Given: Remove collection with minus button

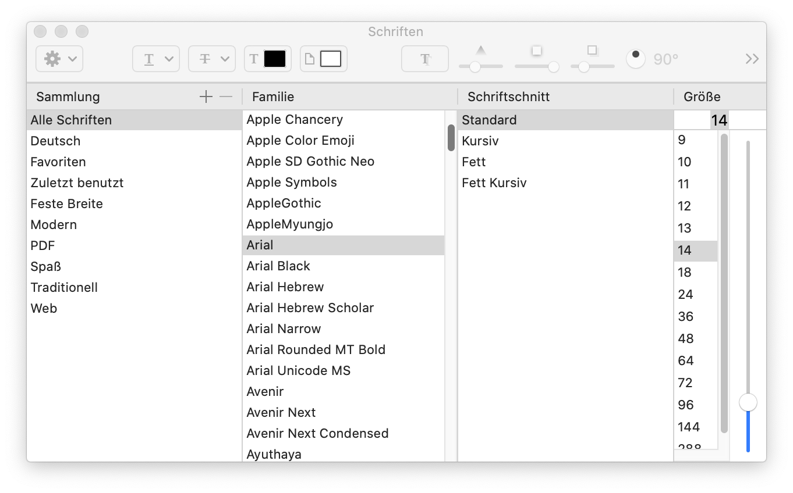Looking at the screenshot, I should coord(226,97).
